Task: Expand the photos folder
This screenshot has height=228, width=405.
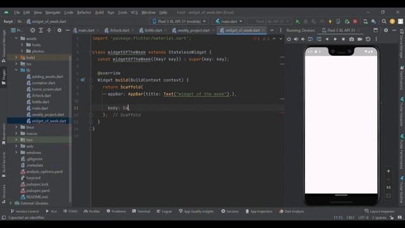Action: (22, 51)
